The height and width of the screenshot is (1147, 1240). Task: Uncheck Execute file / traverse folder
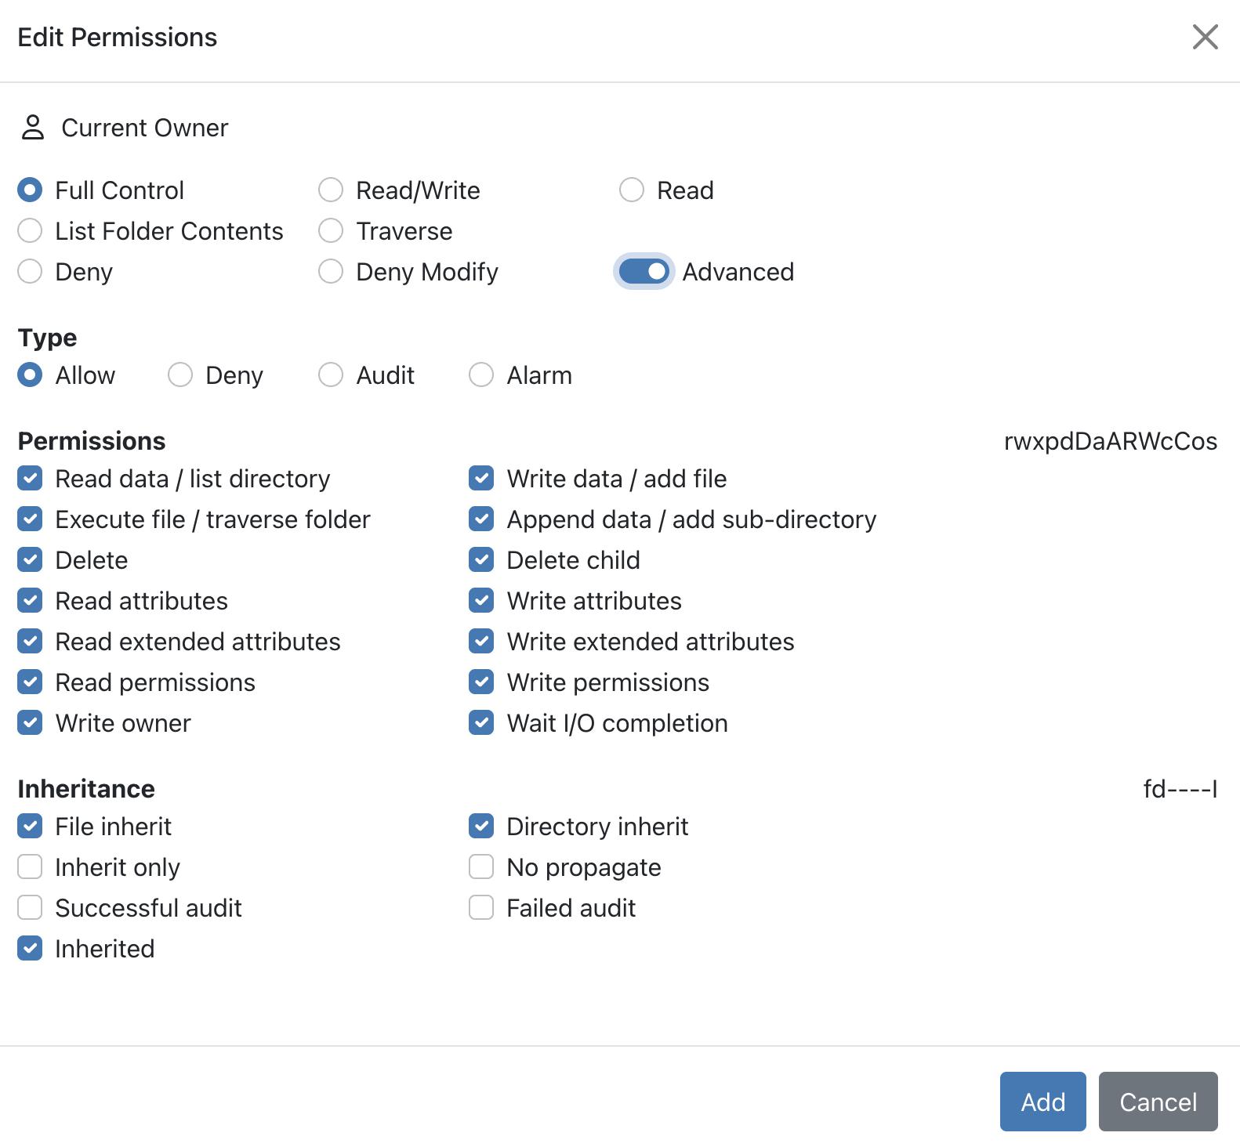[30, 519]
